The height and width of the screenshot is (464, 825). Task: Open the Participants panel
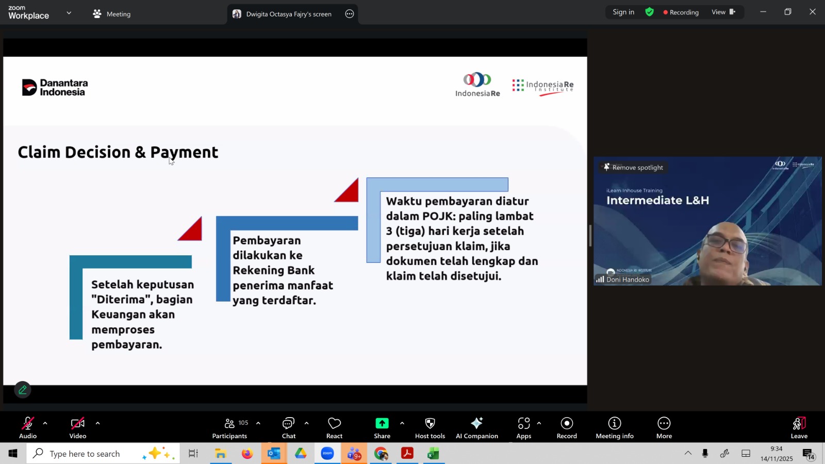point(229,428)
